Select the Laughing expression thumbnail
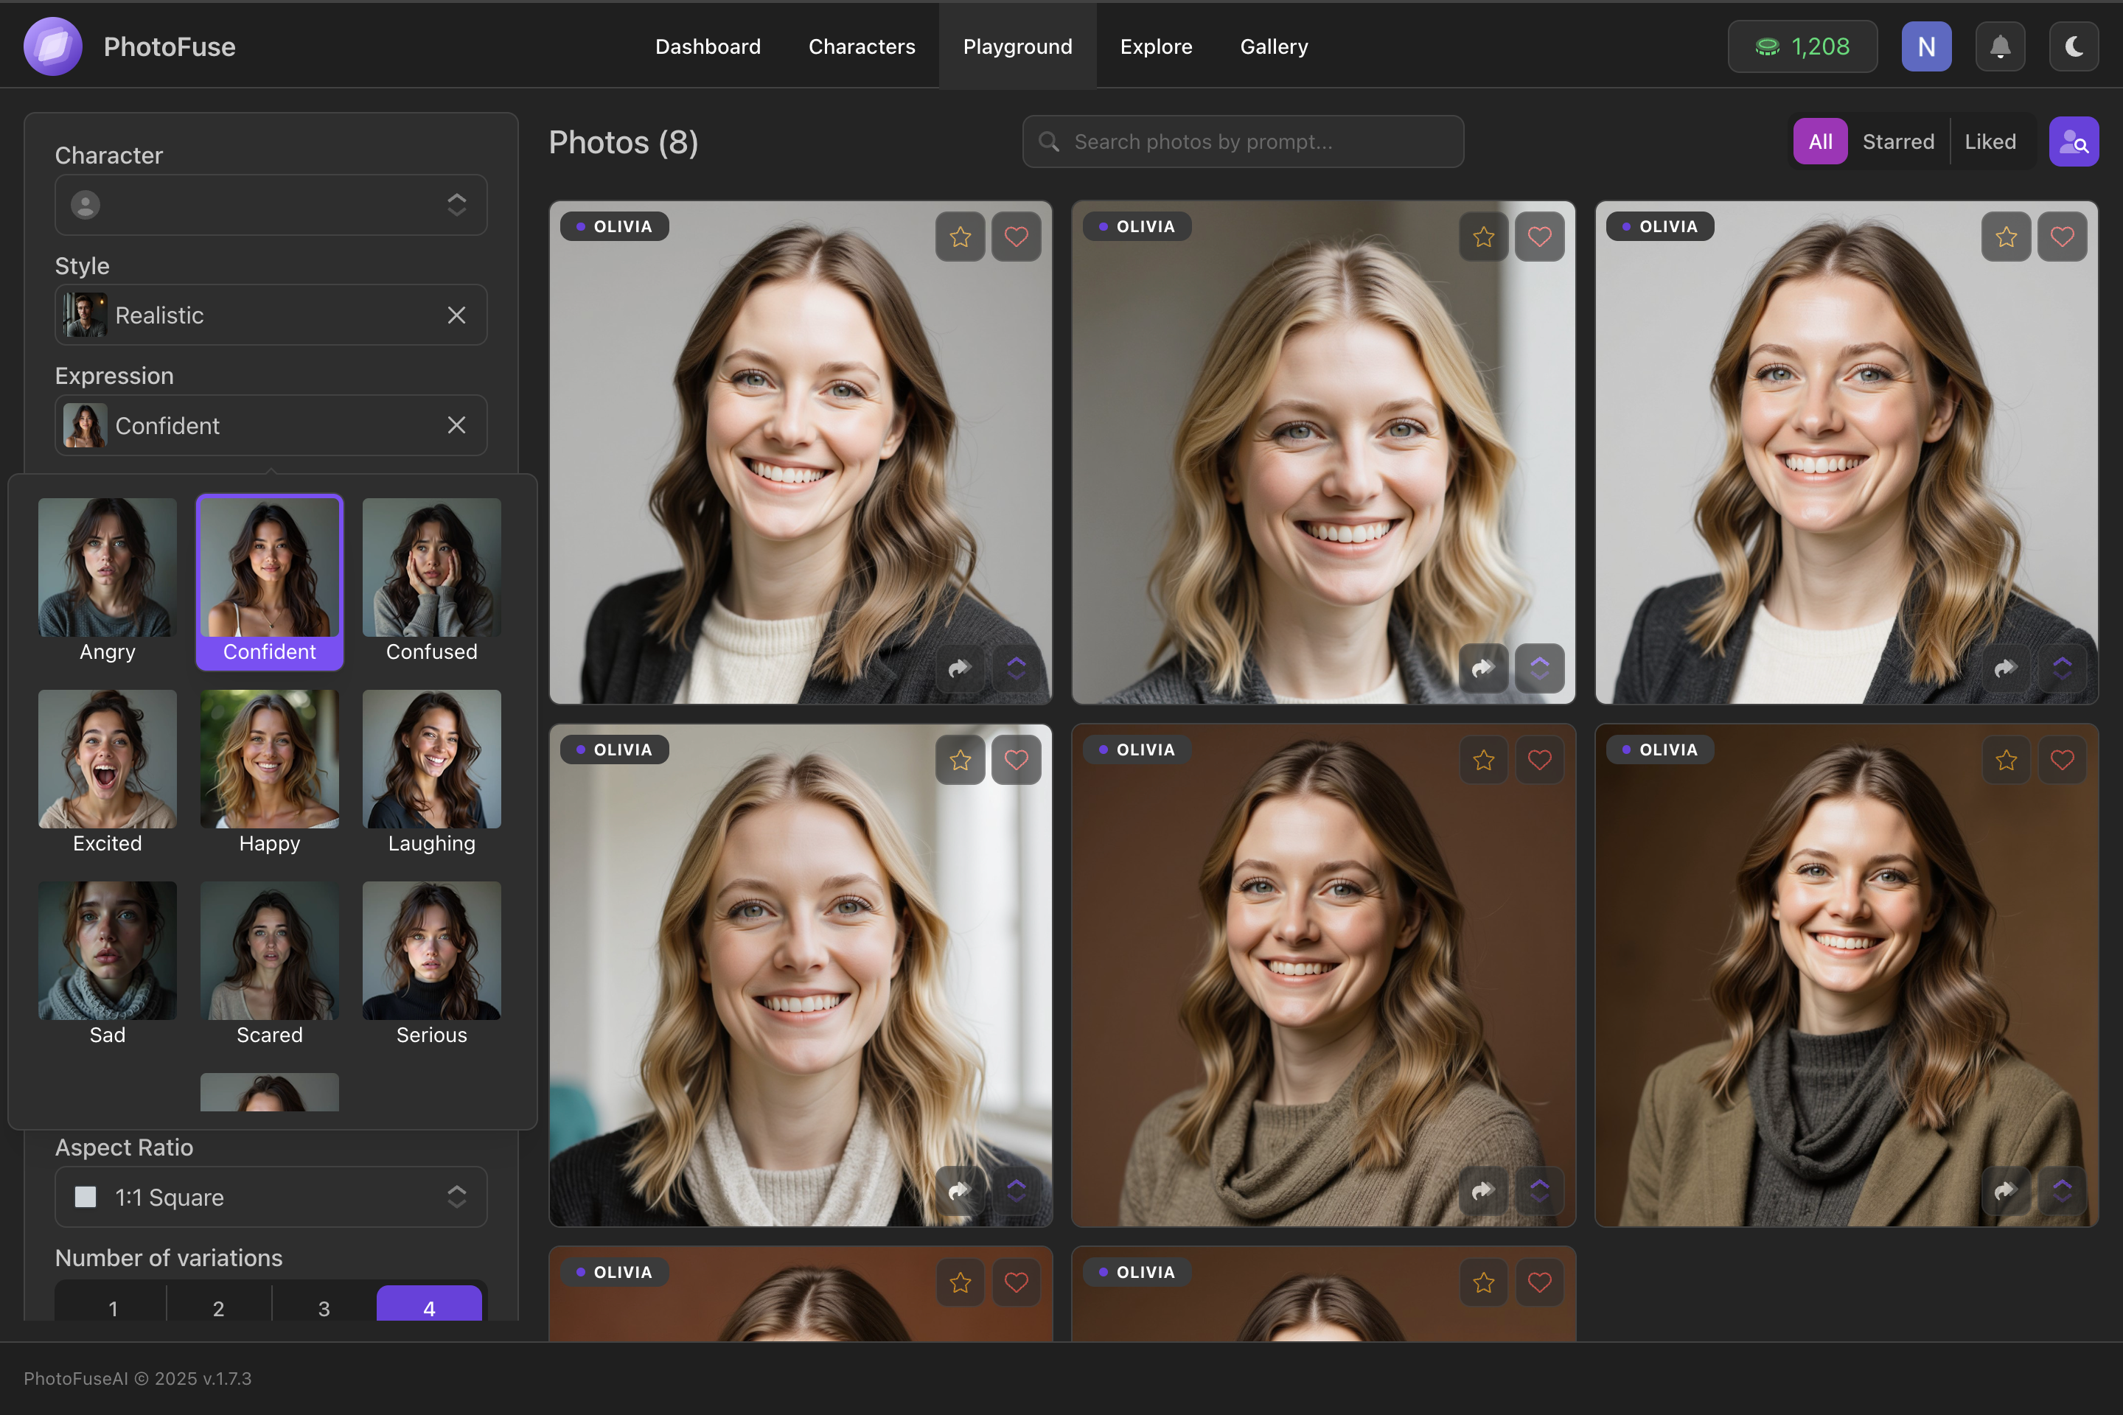Image resolution: width=2123 pixels, height=1415 pixels. 431,759
